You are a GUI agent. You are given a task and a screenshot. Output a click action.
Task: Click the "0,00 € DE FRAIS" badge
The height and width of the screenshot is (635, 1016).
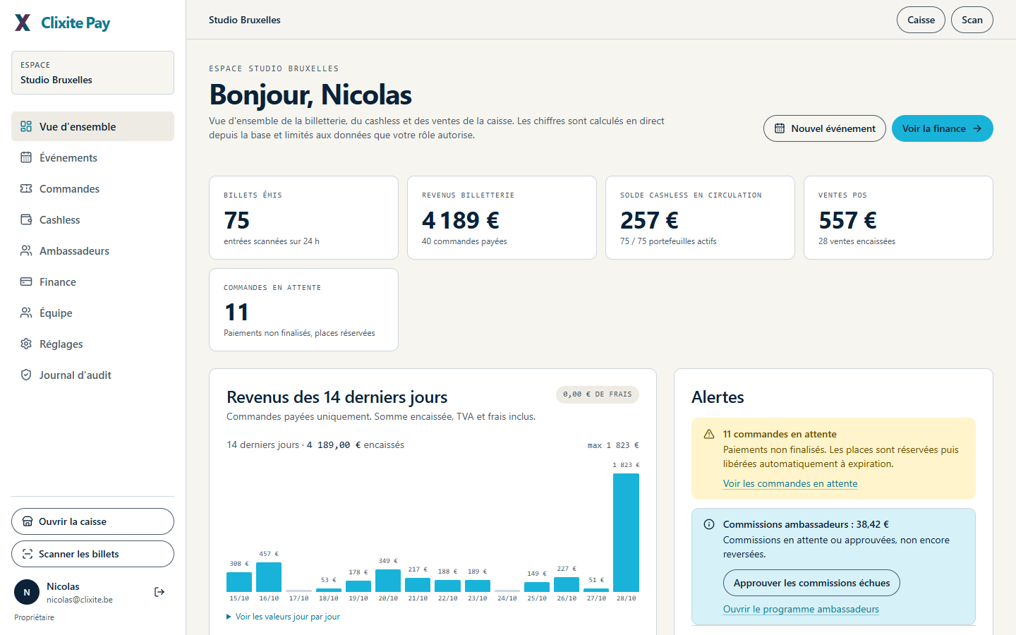[x=598, y=394]
